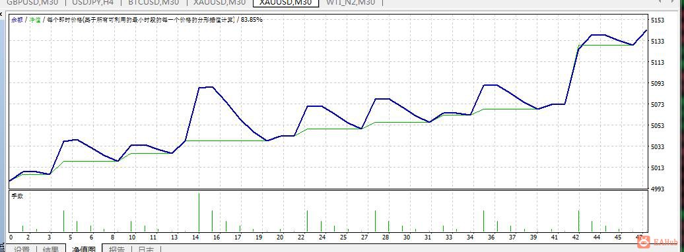Image resolution: width=684 pixels, height=252 pixels.
Task: Open the 日志 tester tab
Action: click(146, 249)
